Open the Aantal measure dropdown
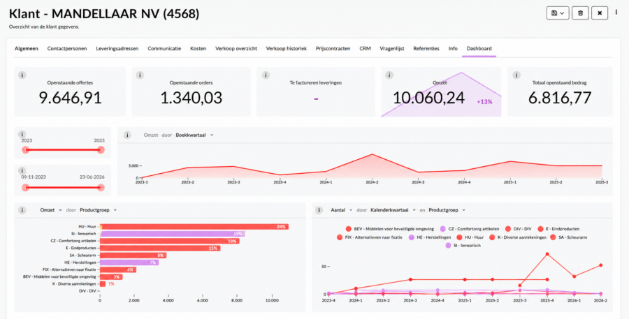 click(x=341, y=210)
